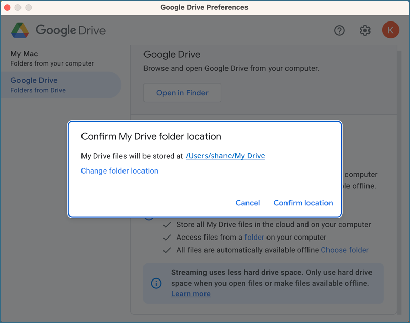Click Change folder location link

(119, 171)
